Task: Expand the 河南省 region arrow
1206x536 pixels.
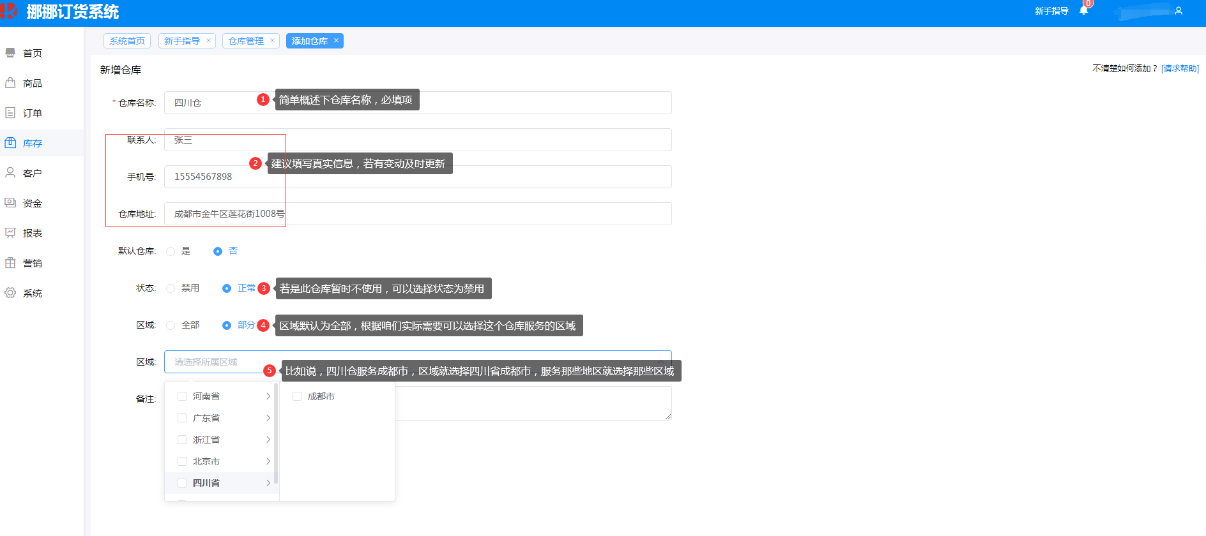Action: (268, 396)
